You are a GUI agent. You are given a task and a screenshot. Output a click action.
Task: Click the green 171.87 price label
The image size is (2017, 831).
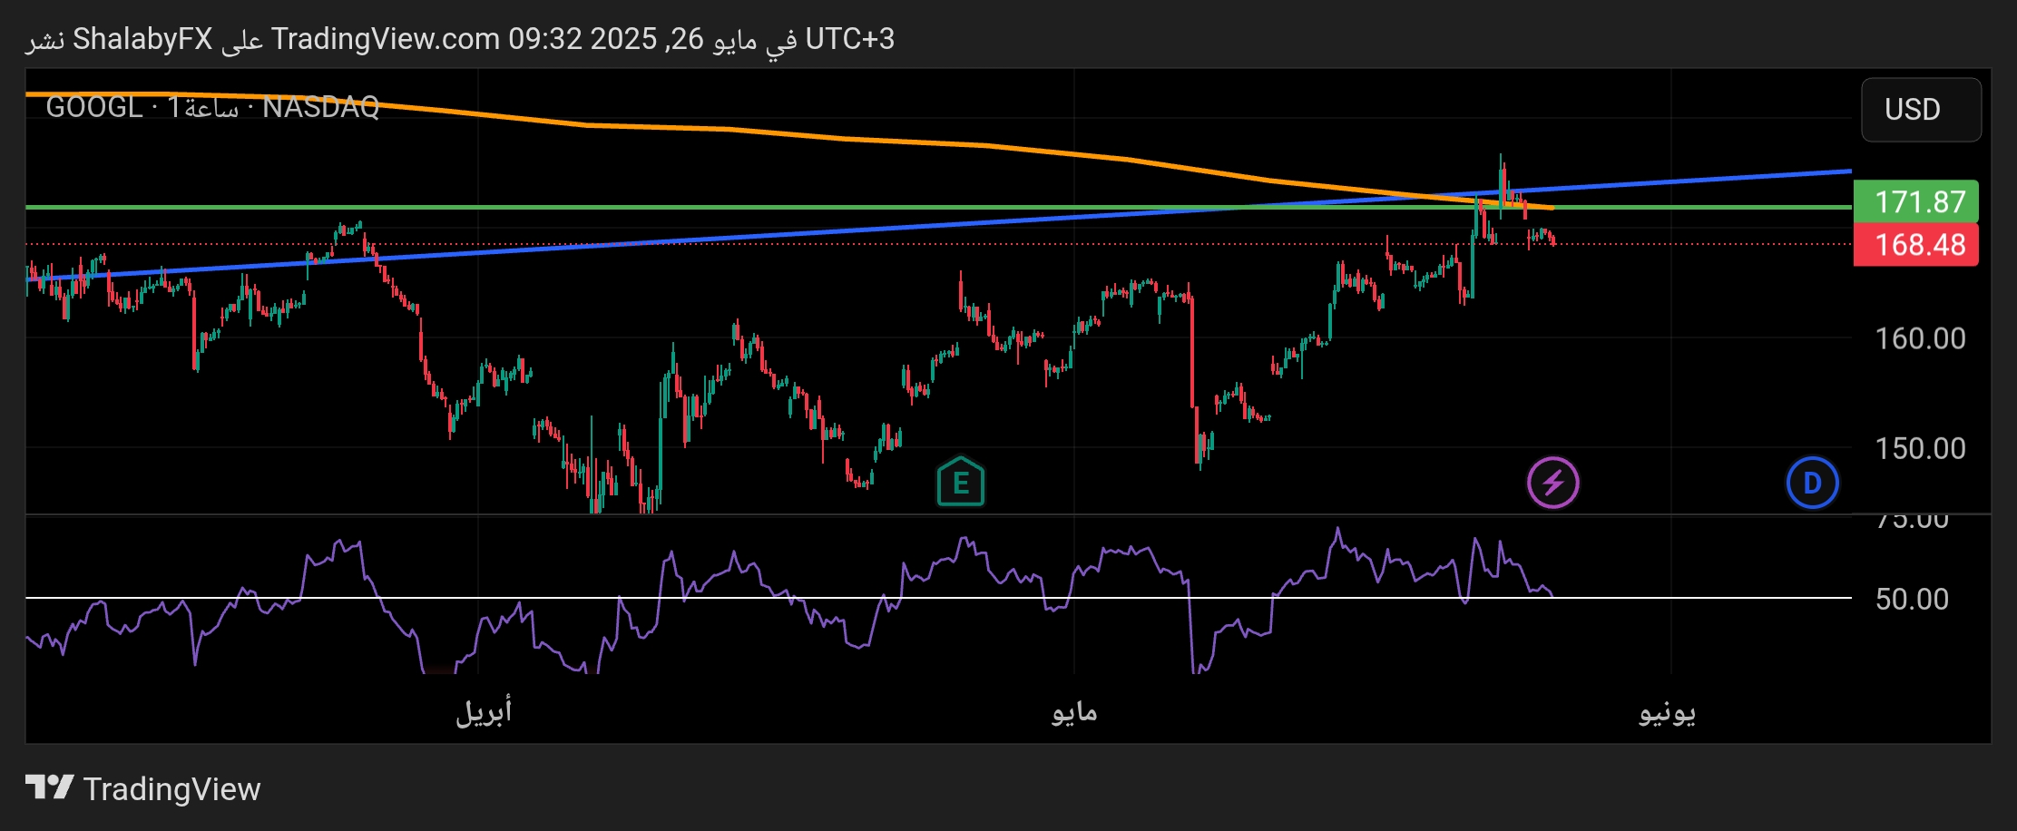point(1915,201)
